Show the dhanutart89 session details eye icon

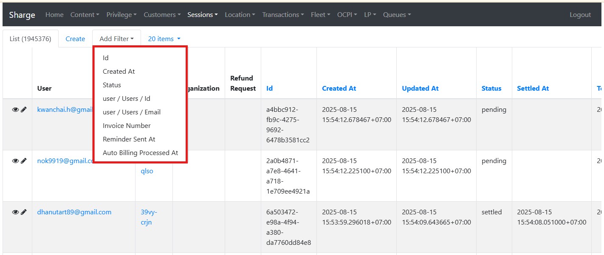[15, 212]
